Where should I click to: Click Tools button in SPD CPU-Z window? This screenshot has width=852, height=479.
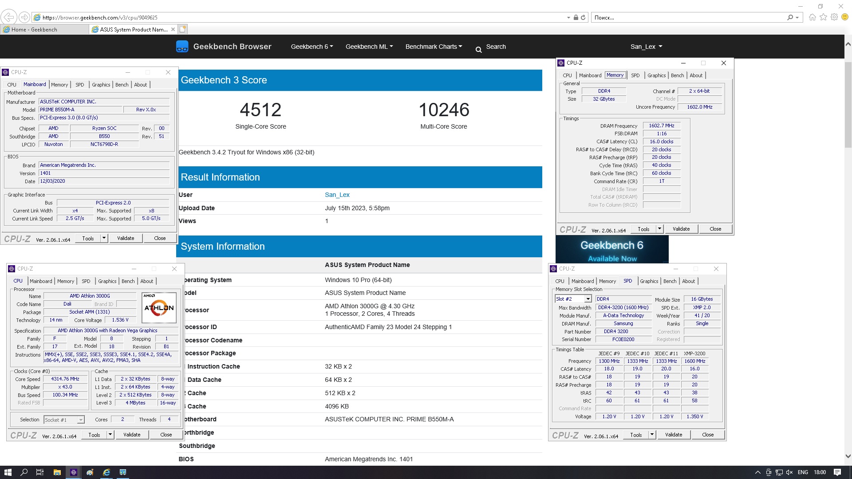tap(636, 435)
